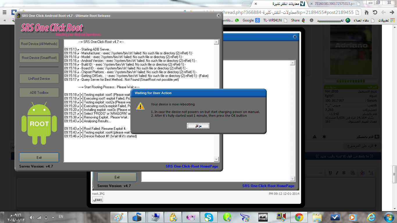397x223 pixels.
Task: Open the clock icon bookmark
Action: (x=312, y=20)
